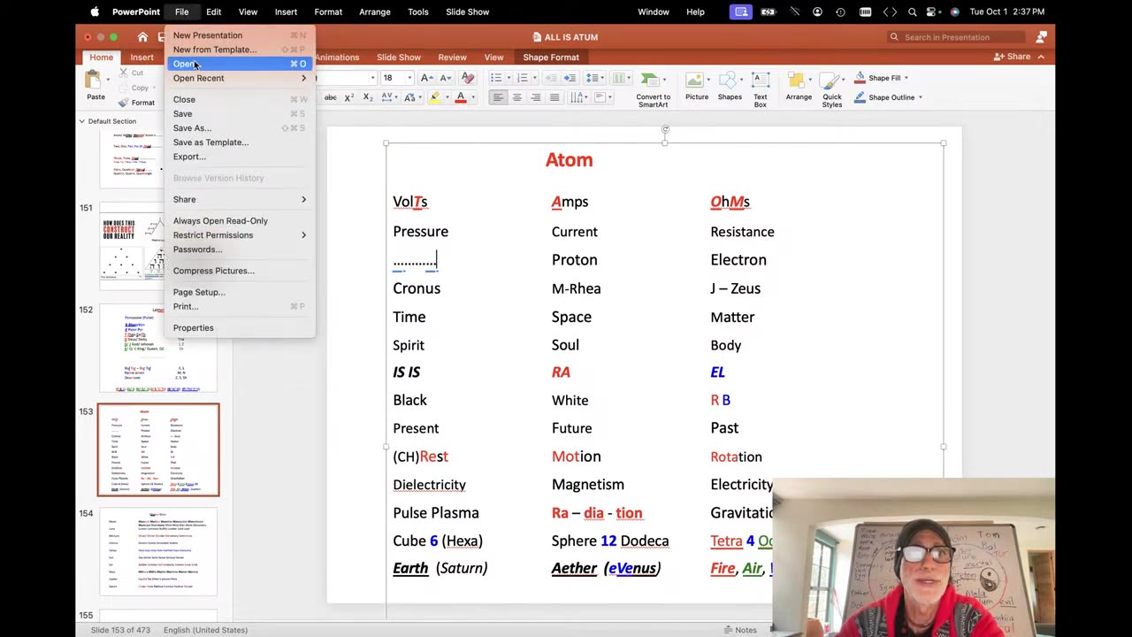The image size is (1132, 637).
Task: Click the Notes button in status bar
Action: pyautogui.click(x=740, y=630)
